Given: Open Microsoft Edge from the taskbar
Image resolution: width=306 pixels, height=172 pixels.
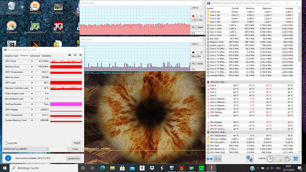Looking at the screenshot, I should click(x=102, y=168).
